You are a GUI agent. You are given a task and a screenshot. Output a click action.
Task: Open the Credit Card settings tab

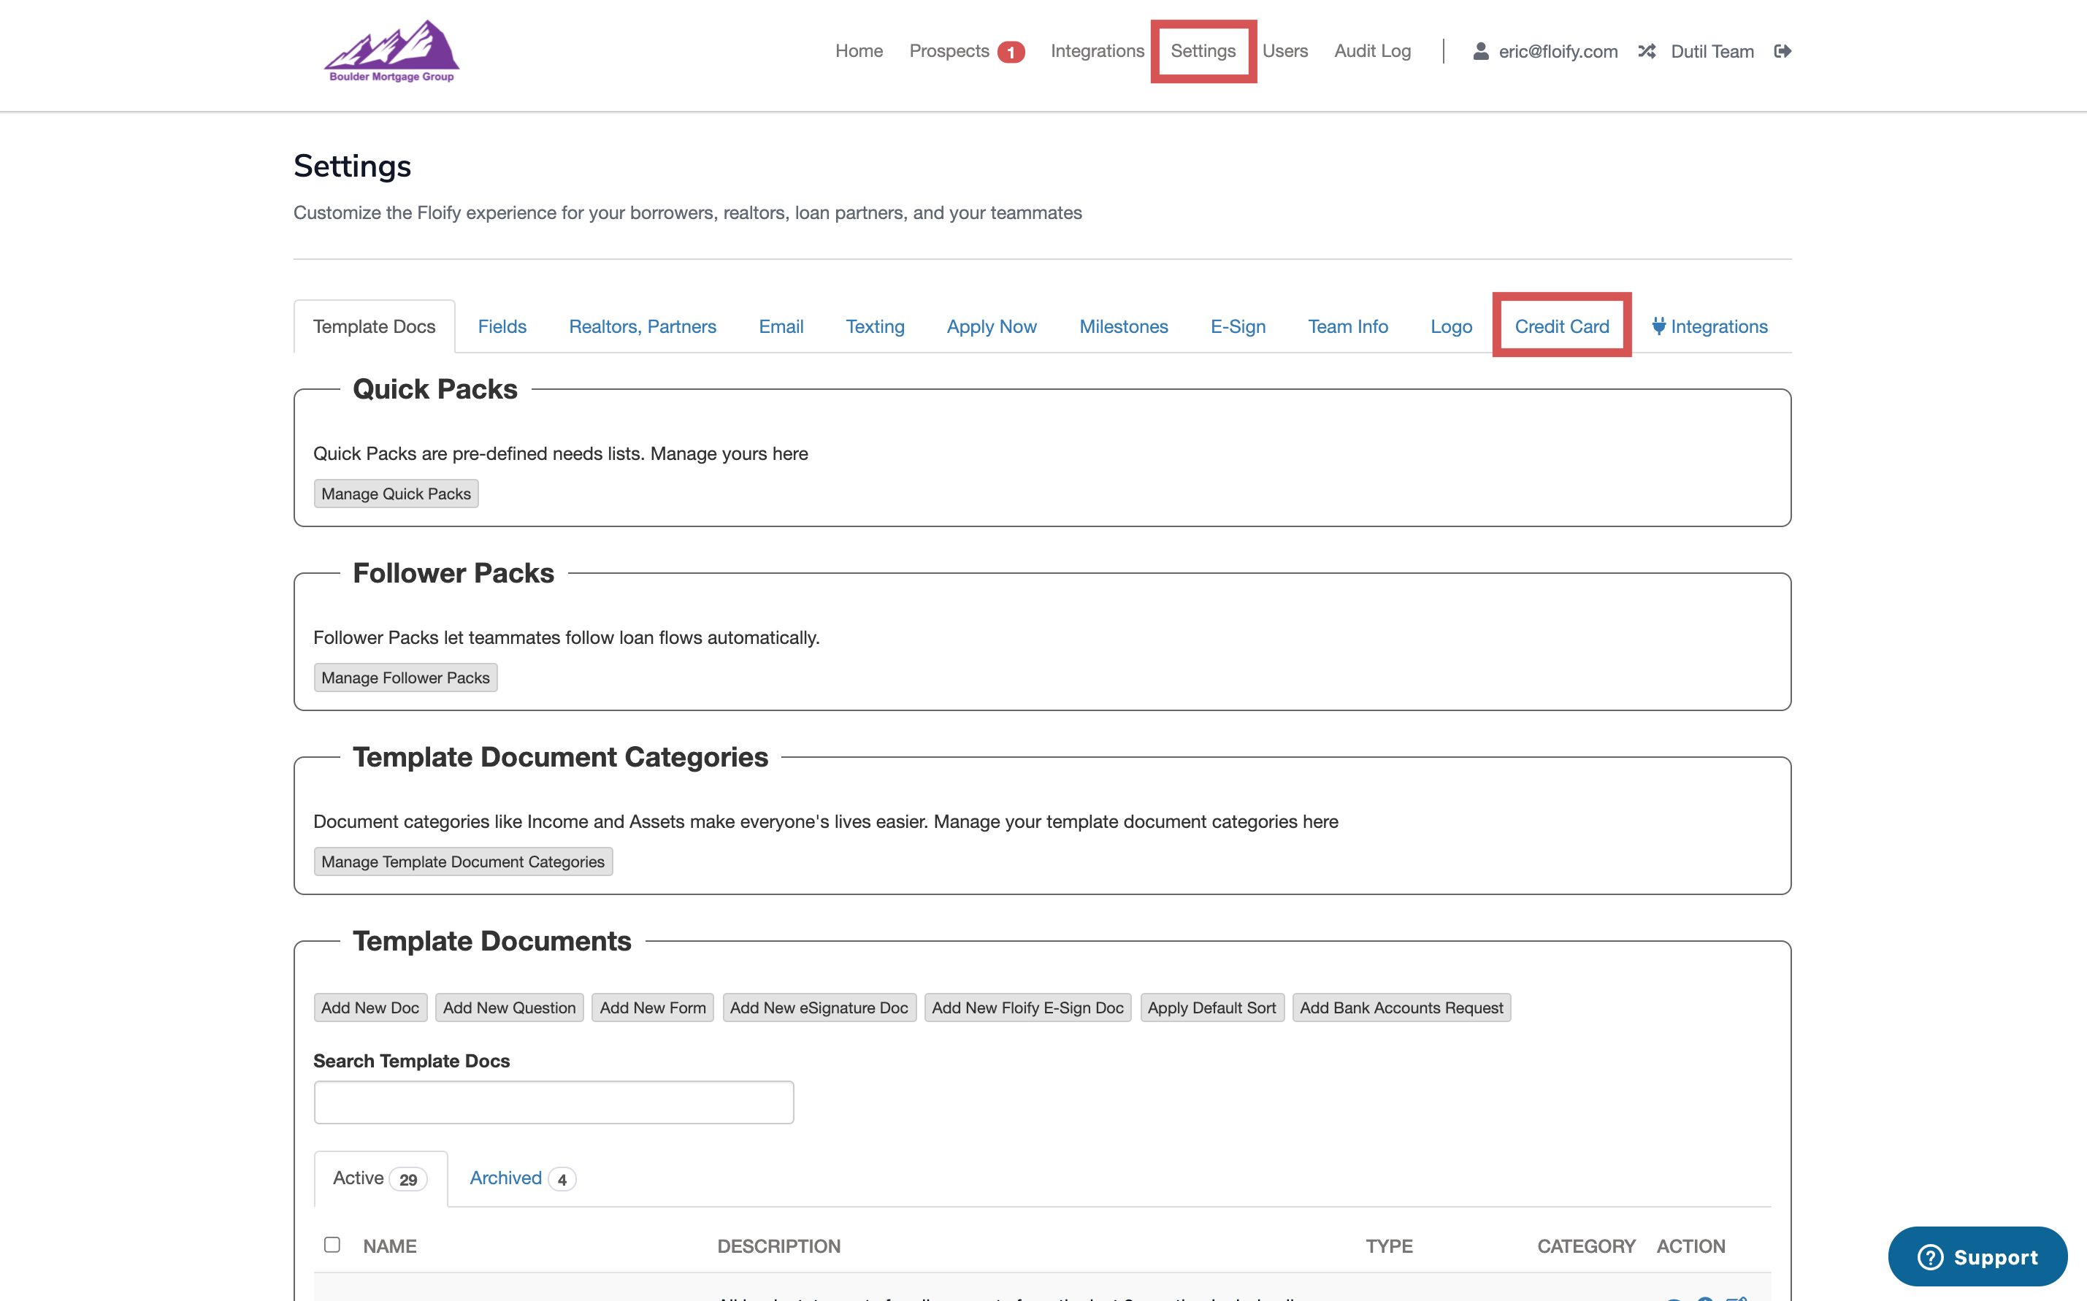pos(1561,326)
